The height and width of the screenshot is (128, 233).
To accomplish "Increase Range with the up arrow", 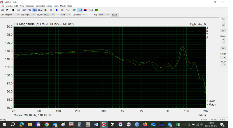I will [223, 40].
